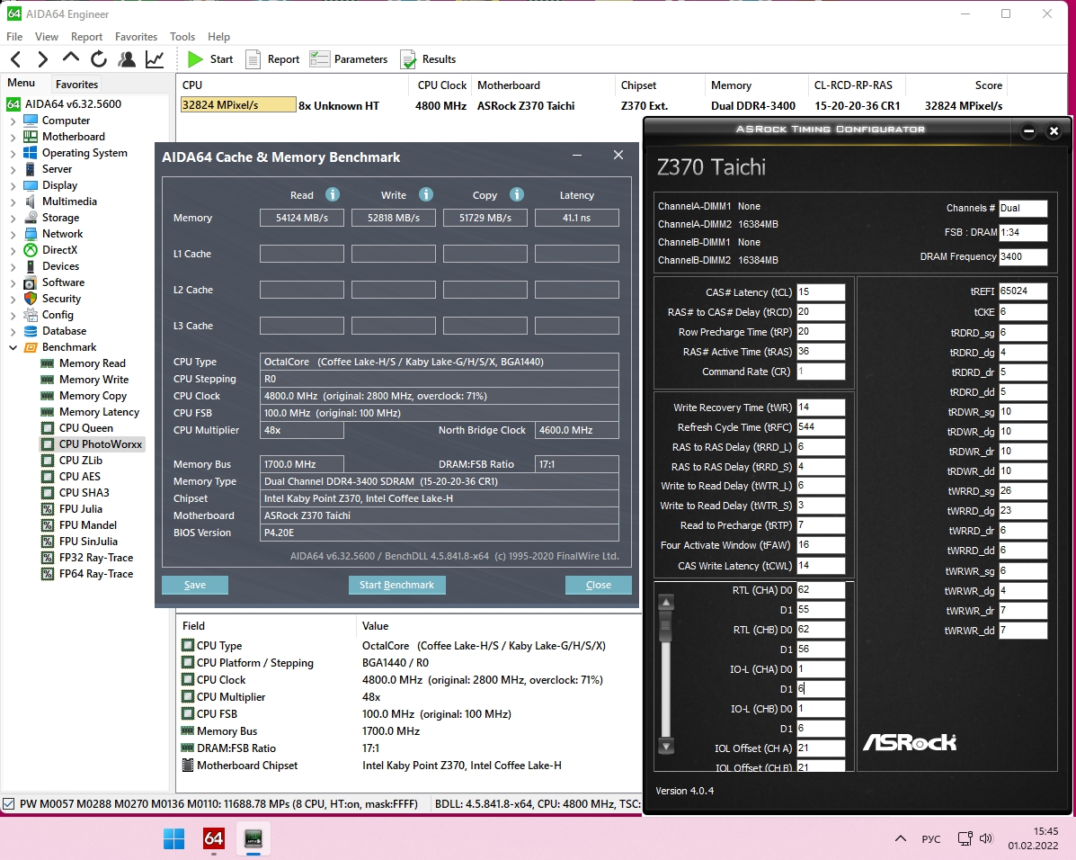Viewport: 1076px width, 860px height.
Task: Select FP64 Ray-Trace benchmark
Action: coord(95,574)
